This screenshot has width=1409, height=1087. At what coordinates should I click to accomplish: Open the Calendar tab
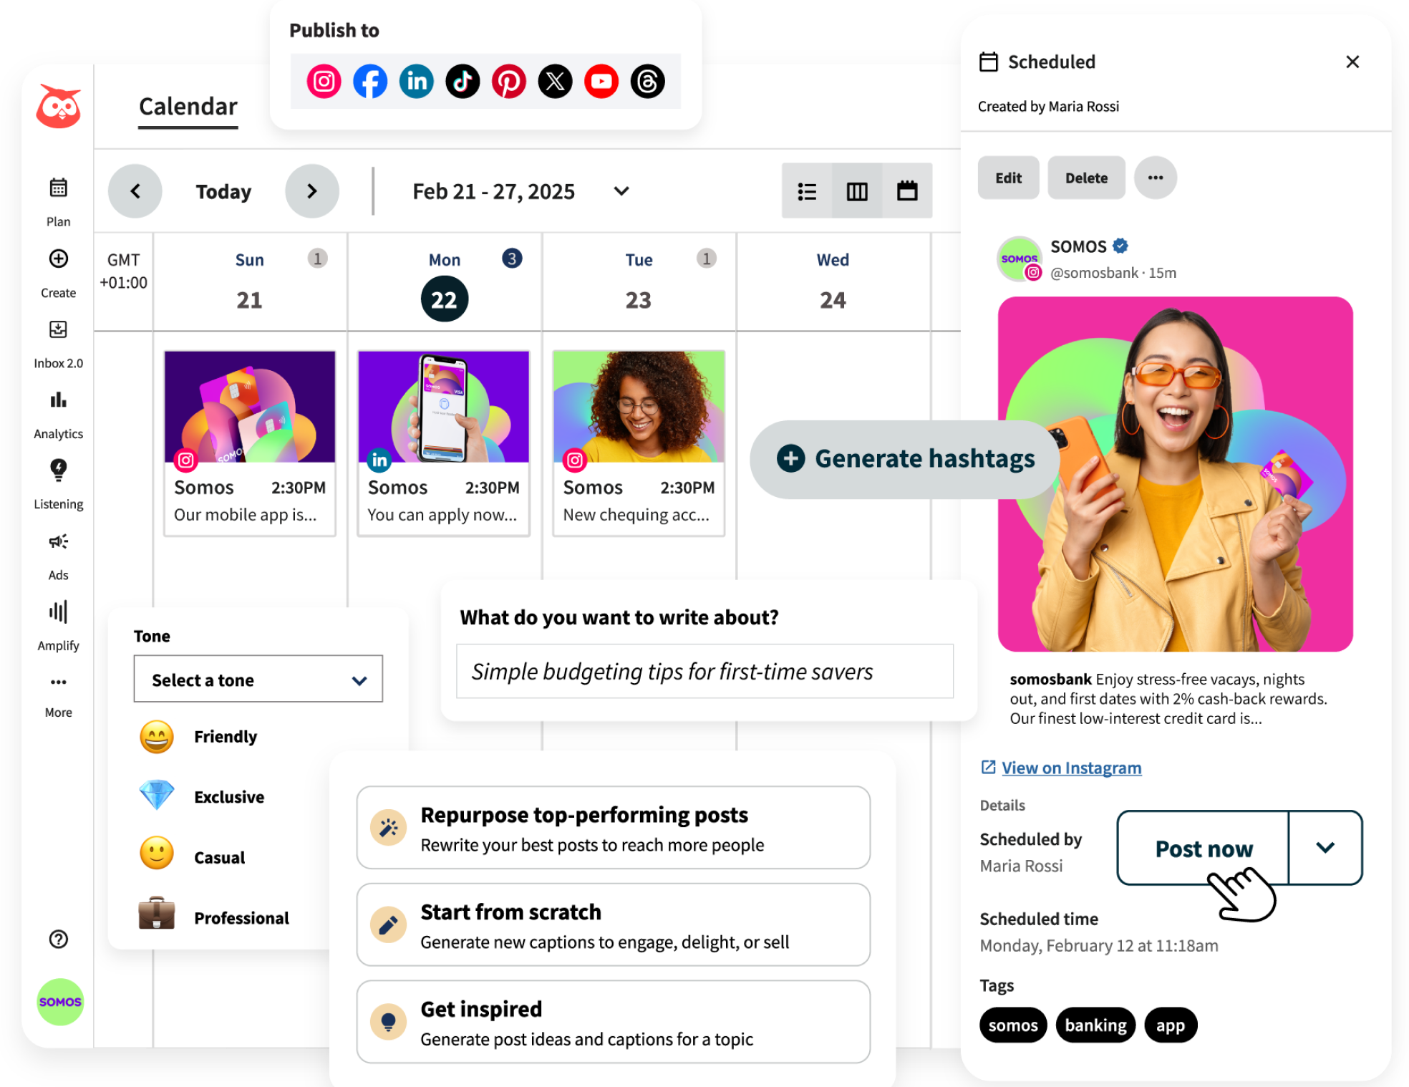[x=188, y=106]
